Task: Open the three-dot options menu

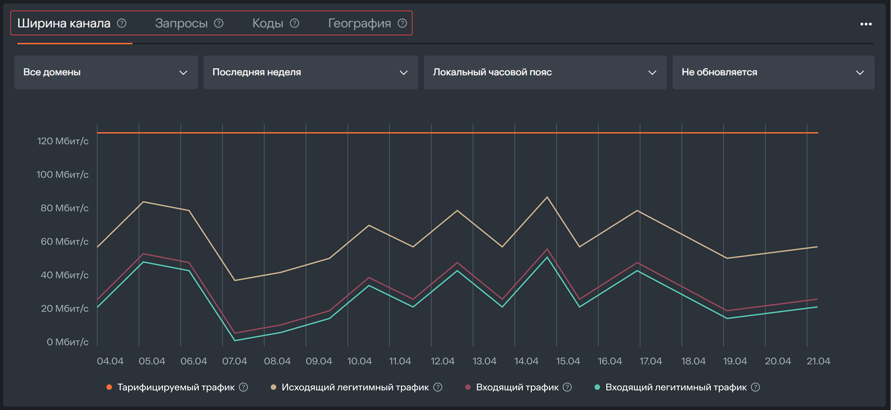Action: (x=866, y=24)
